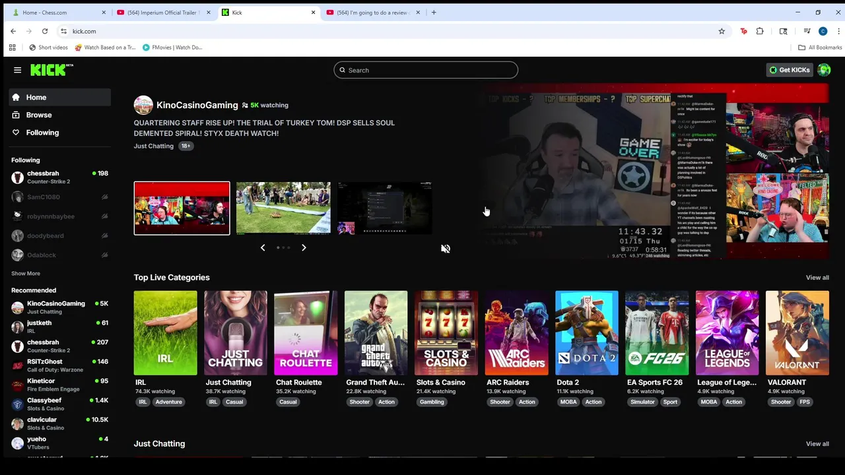Screen dimensions: 845x475
Task: Open the ARC Raiders category card
Action: [x=516, y=333]
